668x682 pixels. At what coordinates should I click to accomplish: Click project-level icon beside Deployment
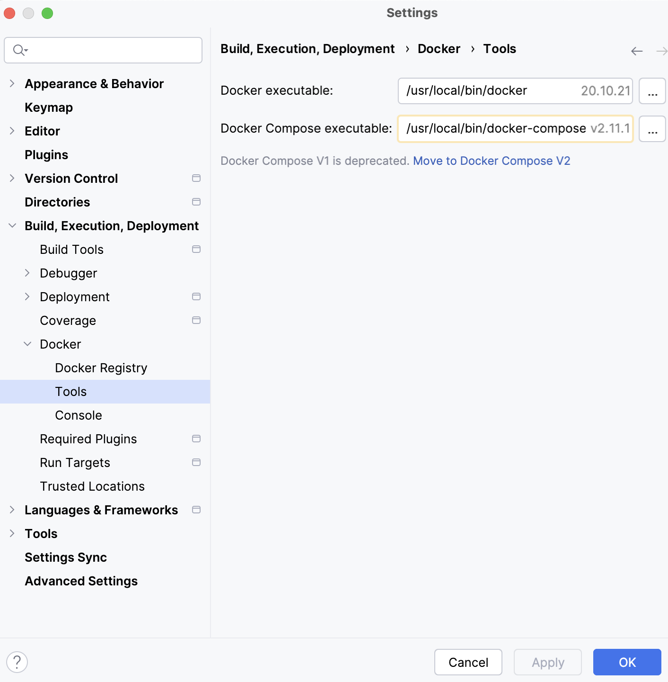click(196, 296)
